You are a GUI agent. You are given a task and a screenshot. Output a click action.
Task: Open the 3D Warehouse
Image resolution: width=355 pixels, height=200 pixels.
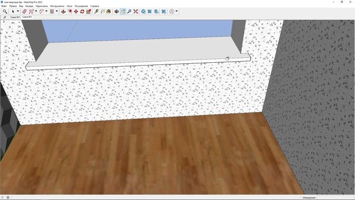coord(143,11)
